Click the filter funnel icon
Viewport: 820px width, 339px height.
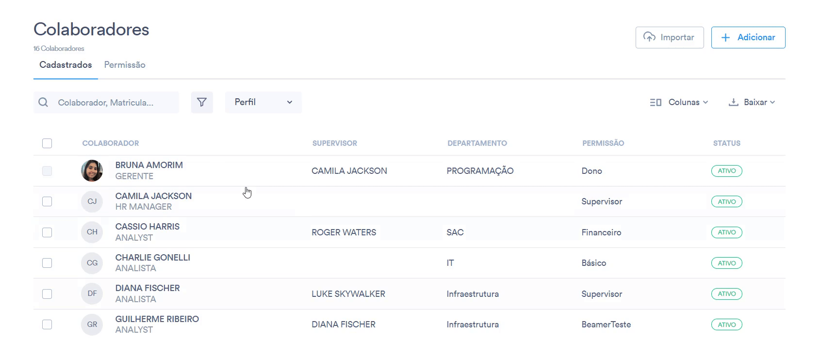[202, 102]
